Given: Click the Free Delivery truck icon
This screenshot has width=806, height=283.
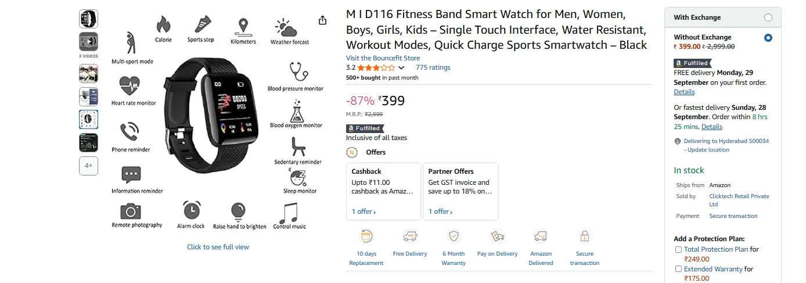Looking at the screenshot, I should 410,236.
